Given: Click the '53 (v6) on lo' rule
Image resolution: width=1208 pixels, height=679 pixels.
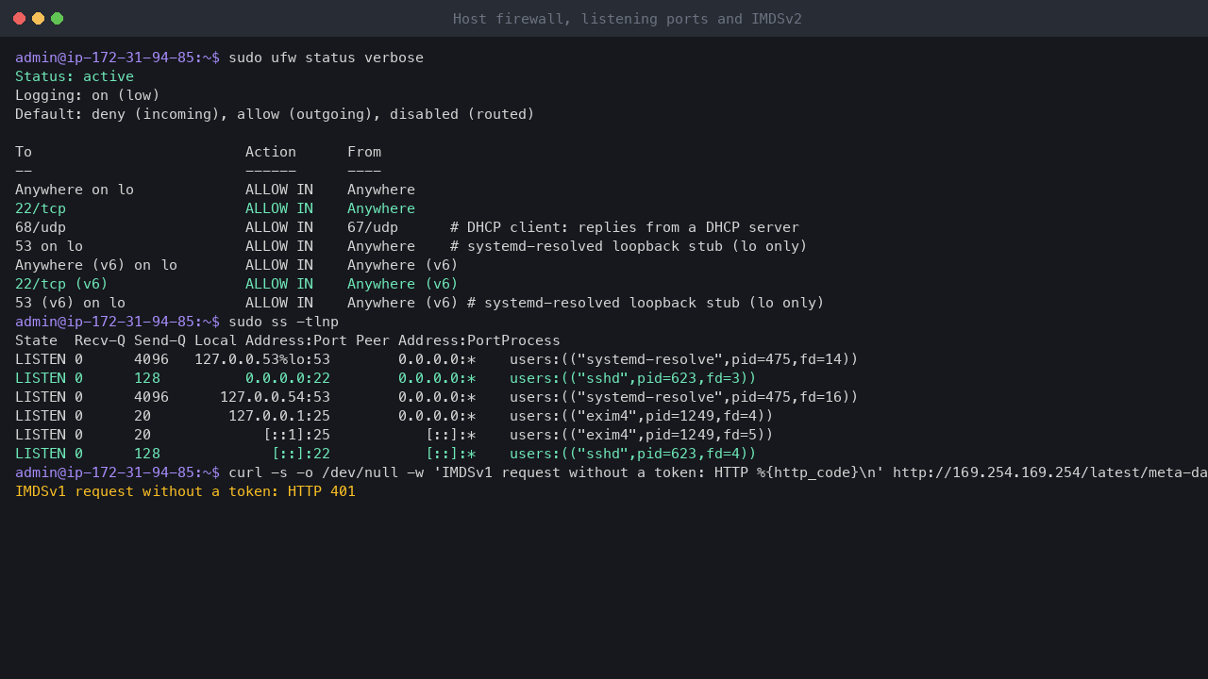Looking at the screenshot, I should [70, 303].
